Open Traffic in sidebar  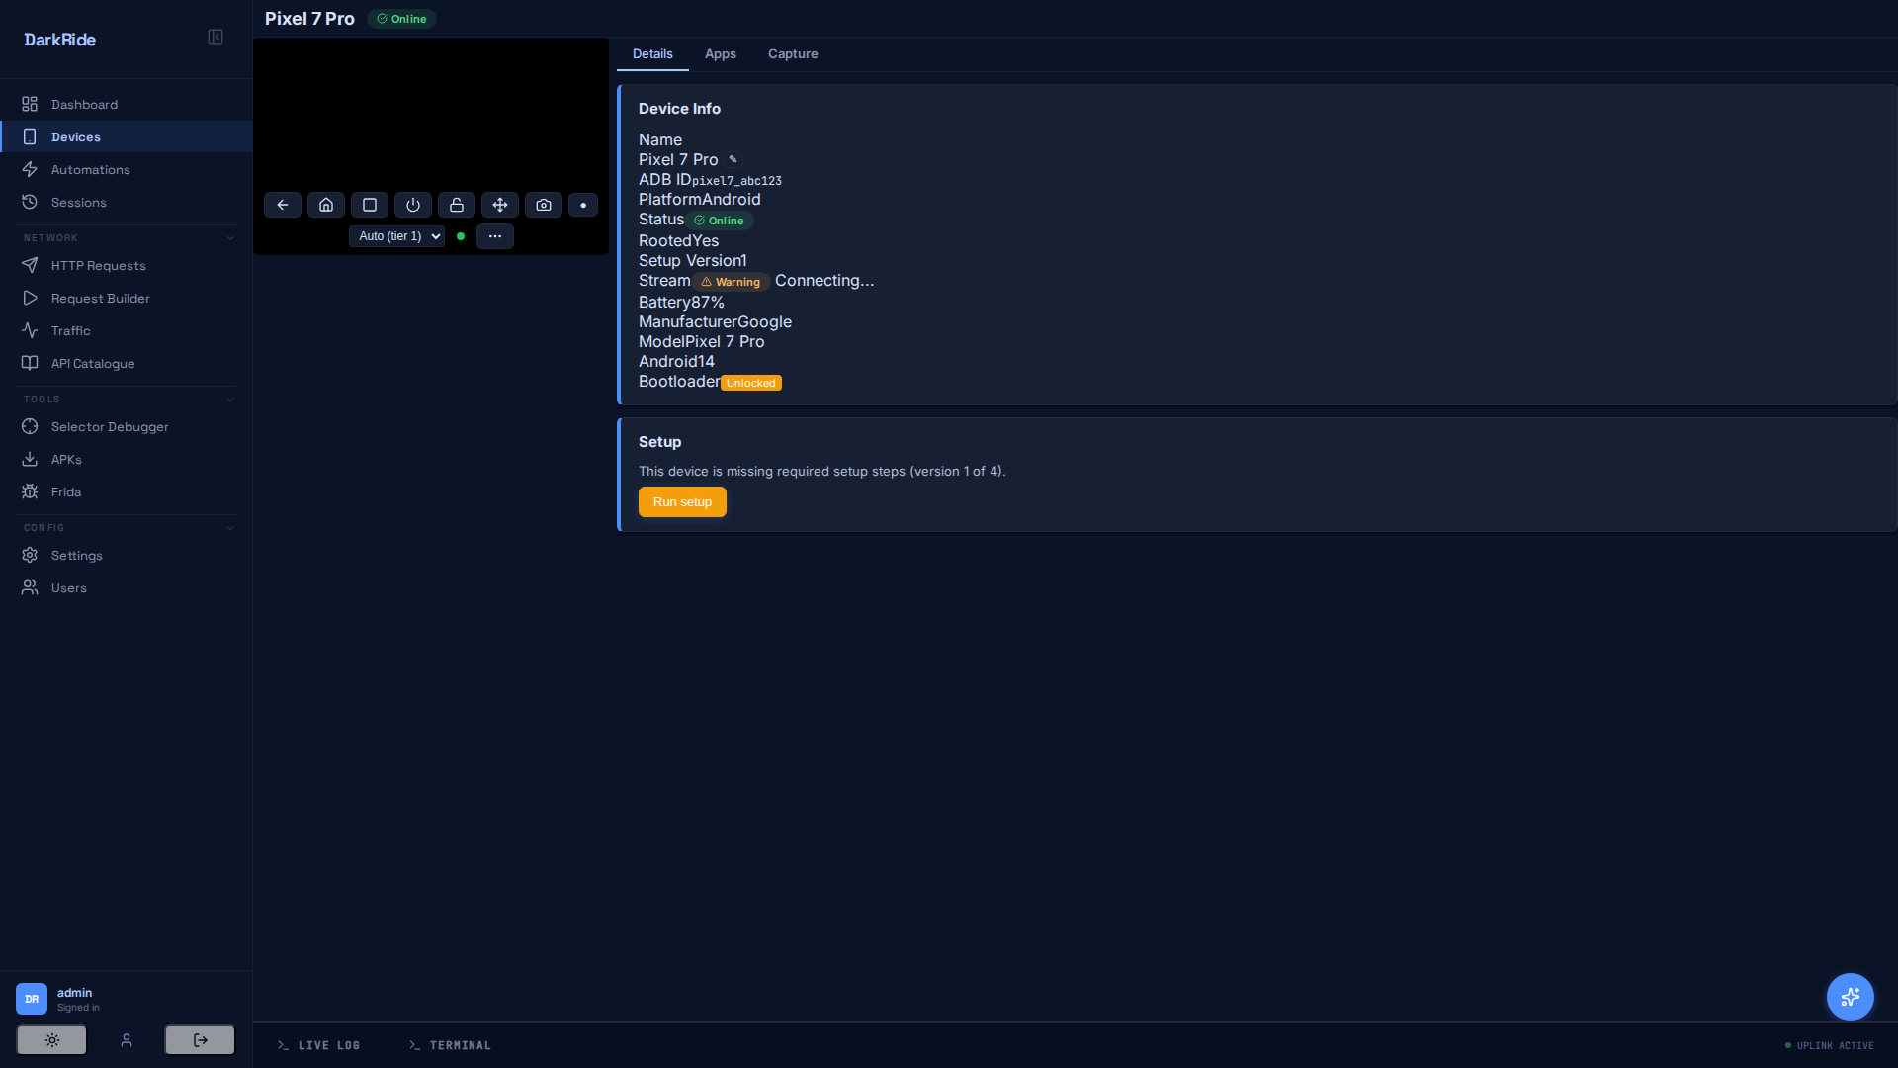127,330
